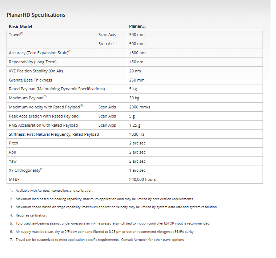Click the XY Orthogonality label

[x=26, y=170]
